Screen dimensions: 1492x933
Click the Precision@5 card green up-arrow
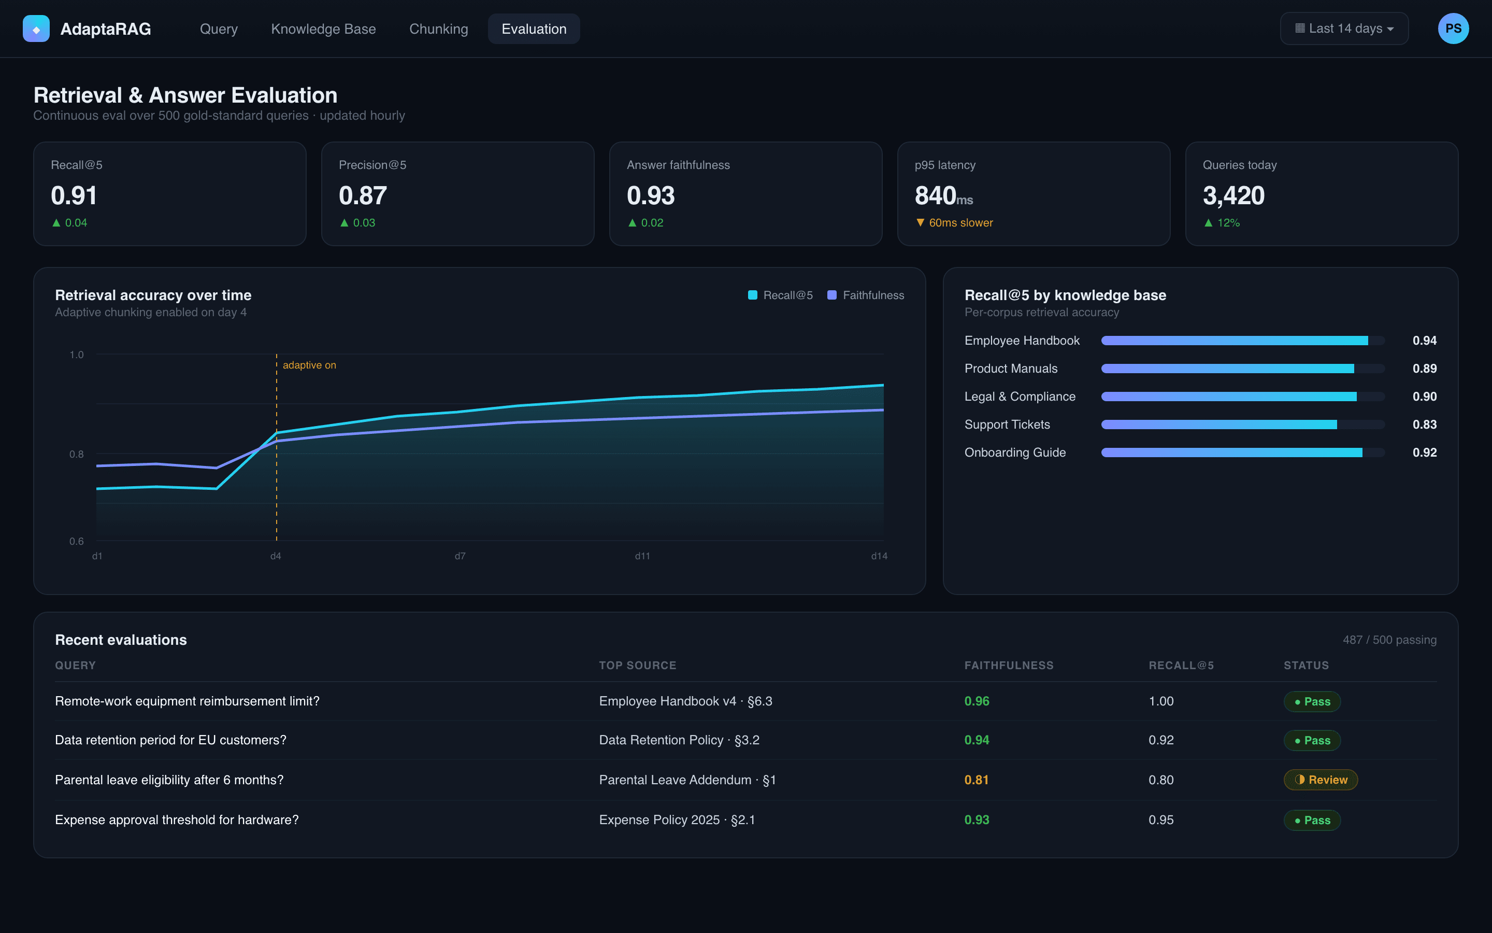[344, 223]
